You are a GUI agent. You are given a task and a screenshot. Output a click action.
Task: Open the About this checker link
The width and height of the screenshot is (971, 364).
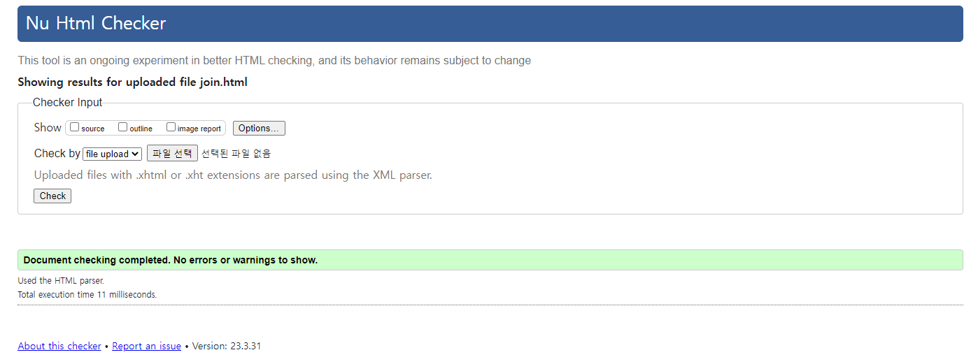pos(59,347)
